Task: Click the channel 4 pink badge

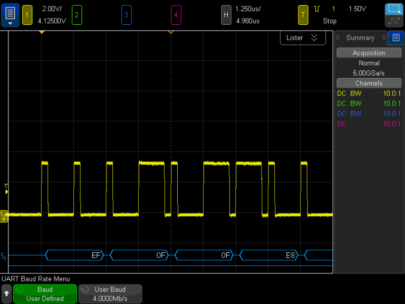Action: (176, 15)
